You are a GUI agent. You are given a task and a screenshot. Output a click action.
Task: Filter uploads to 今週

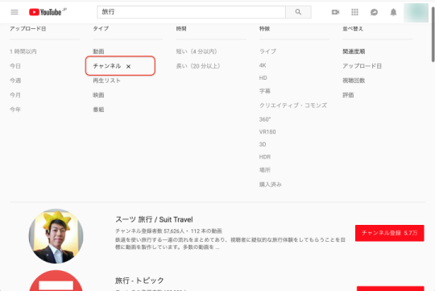click(x=15, y=81)
